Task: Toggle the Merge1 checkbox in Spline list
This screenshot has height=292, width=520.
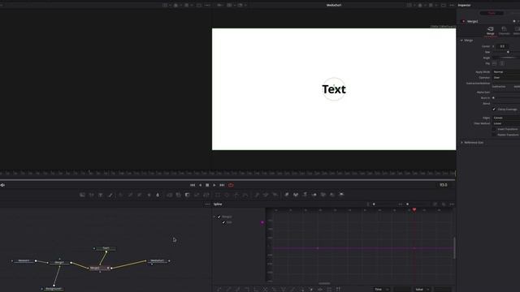Action: point(219,217)
